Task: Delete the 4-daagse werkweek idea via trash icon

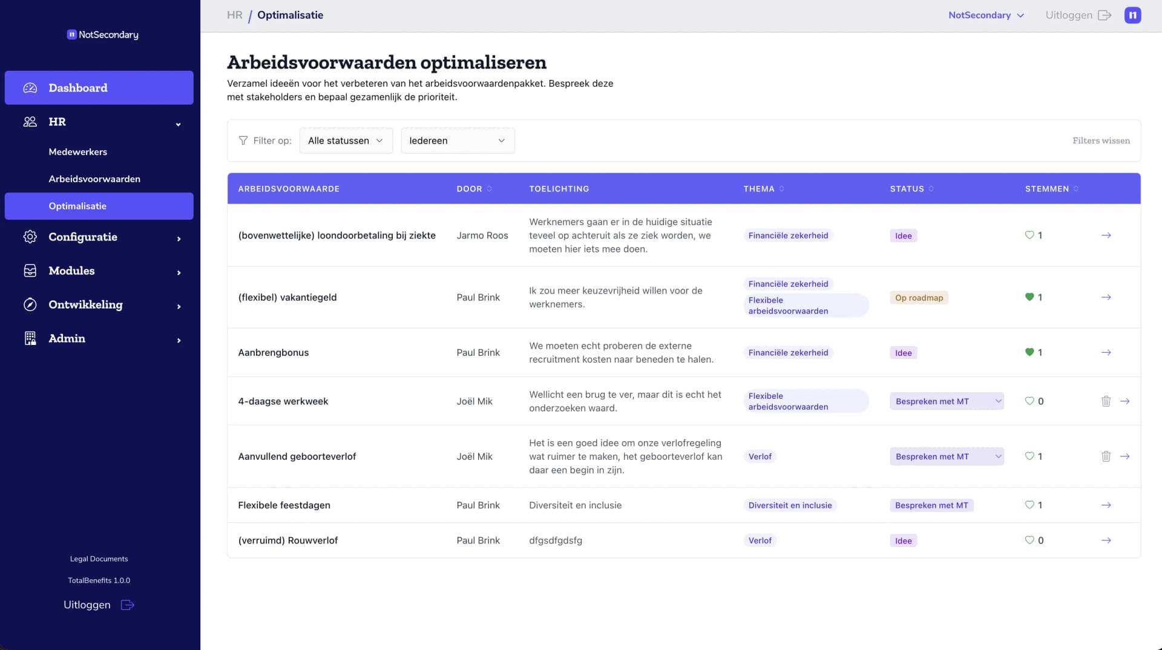Action: (1106, 401)
